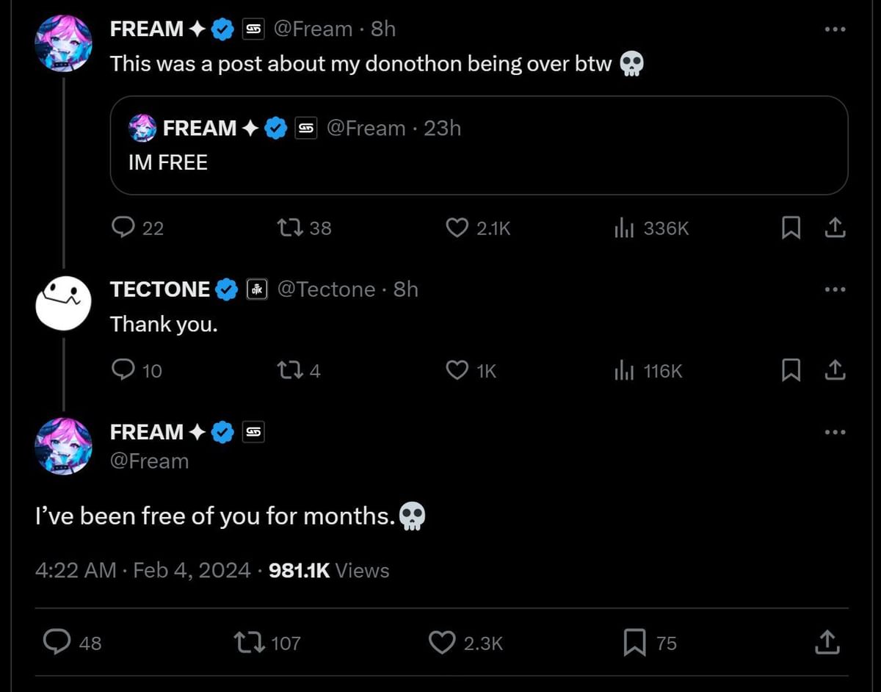Repost the first FREAM post with 38 reposts

coord(289,228)
